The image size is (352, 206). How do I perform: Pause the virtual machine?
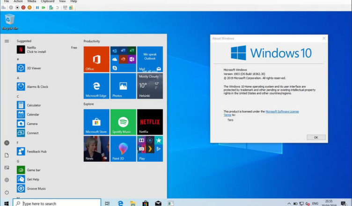(x=37, y=7)
